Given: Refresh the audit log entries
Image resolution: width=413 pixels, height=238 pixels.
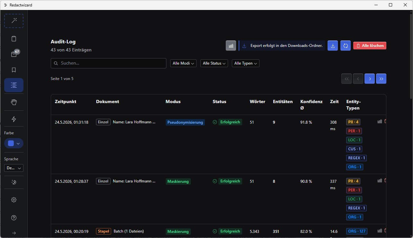Looking at the screenshot, I should (346, 46).
